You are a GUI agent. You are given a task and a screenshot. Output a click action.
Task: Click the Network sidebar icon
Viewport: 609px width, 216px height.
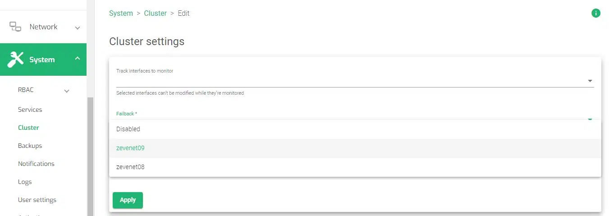(x=15, y=27)
